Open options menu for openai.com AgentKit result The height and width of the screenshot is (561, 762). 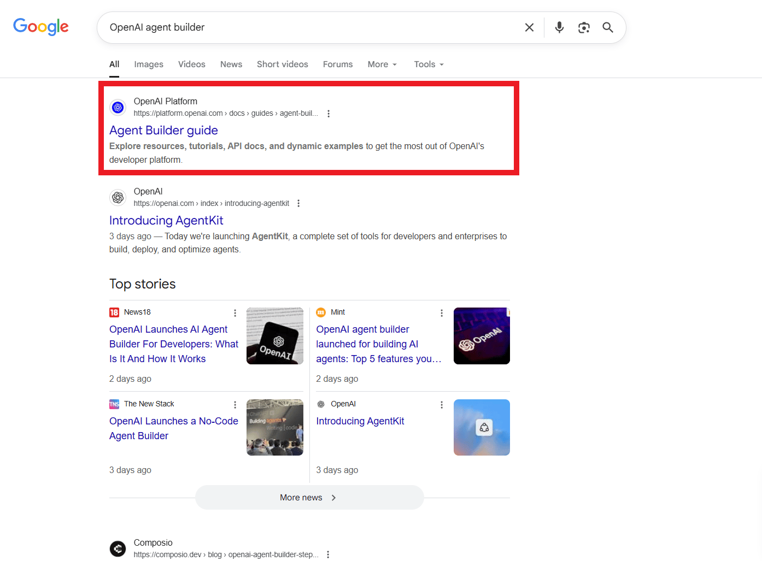coord(298,203)
